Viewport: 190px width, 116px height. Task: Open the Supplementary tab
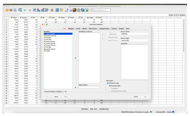[x=104, y=29]
